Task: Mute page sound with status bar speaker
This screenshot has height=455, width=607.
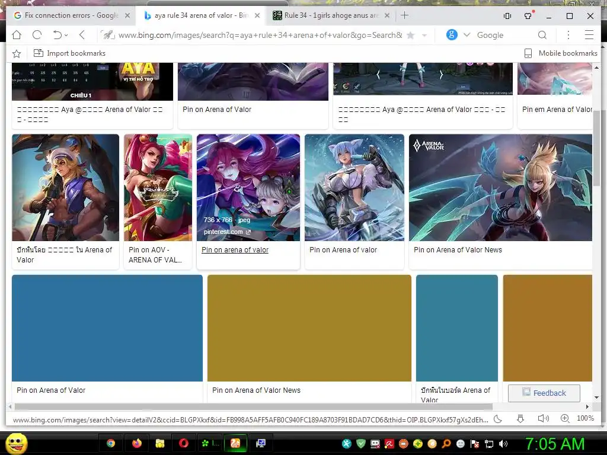Action: 544,419
